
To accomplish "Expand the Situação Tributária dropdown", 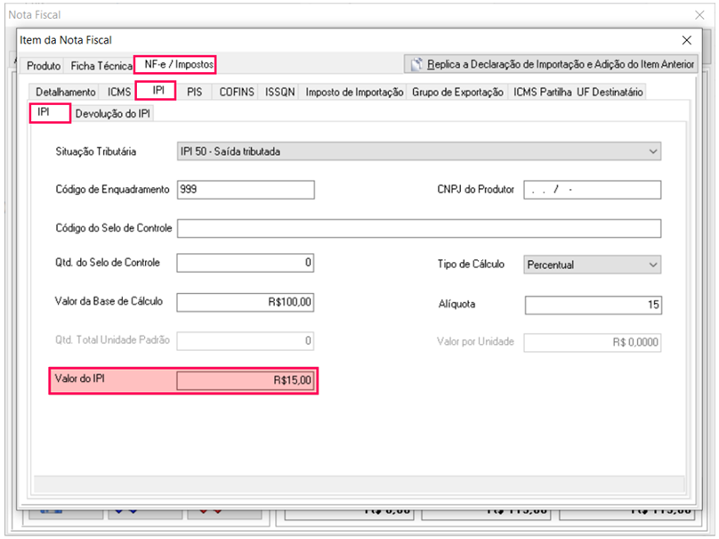I will 418,151.
